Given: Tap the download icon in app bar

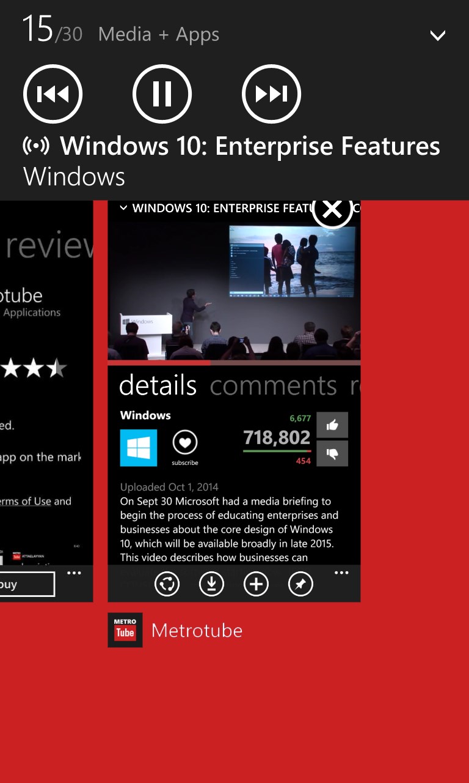Looking at the screenshot, I should pyautogui.click(x=211, y=584).
